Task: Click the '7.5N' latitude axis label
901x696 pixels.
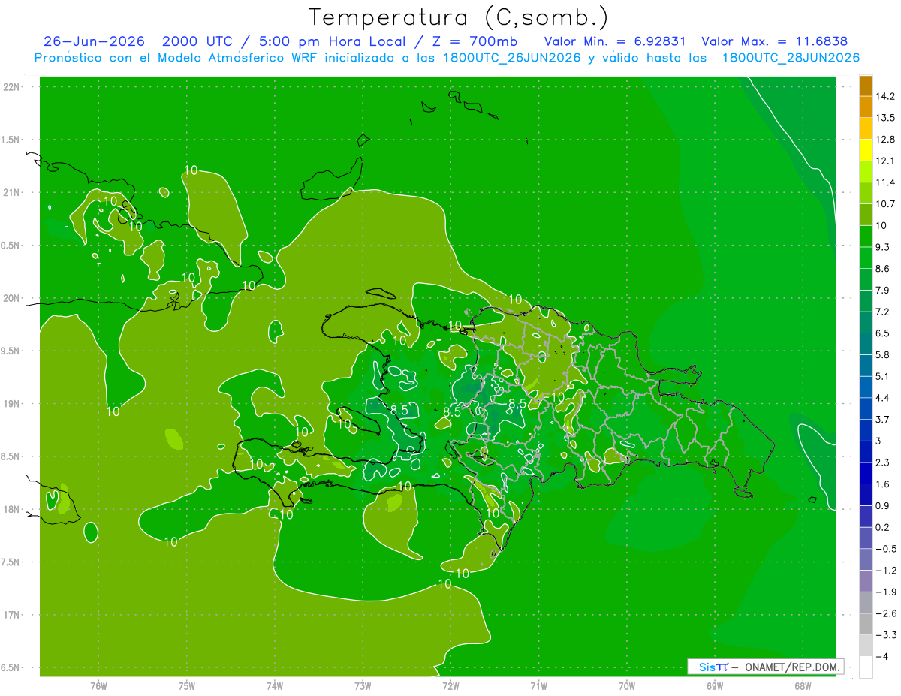Action: pos(11,562)
